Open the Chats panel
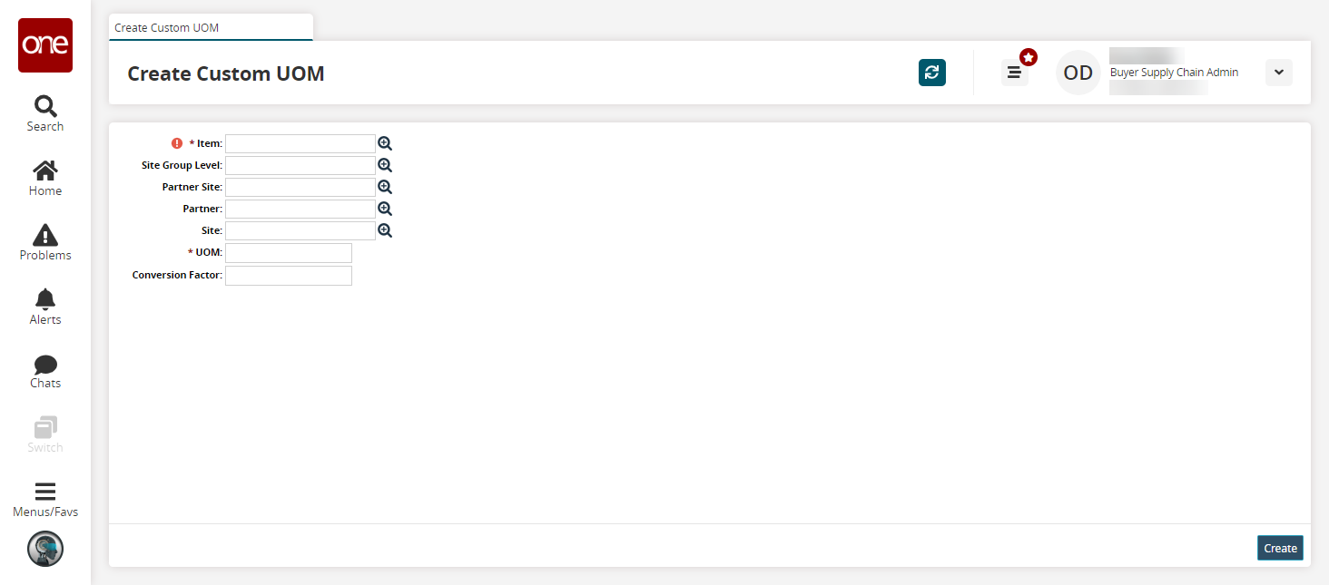 (x=45, y=371)
